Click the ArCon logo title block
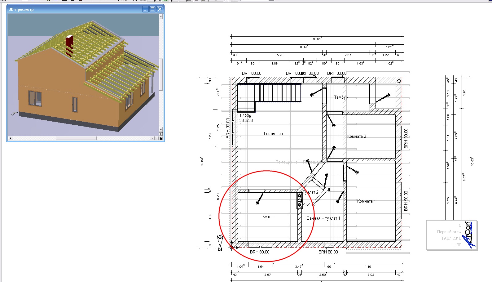 pos(452,235)
